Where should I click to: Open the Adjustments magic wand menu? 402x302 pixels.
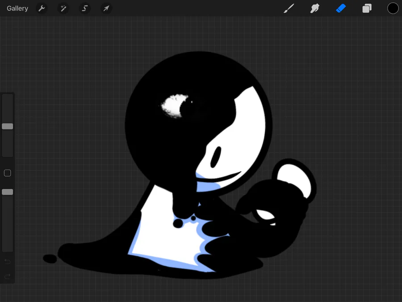click(63, 9)
